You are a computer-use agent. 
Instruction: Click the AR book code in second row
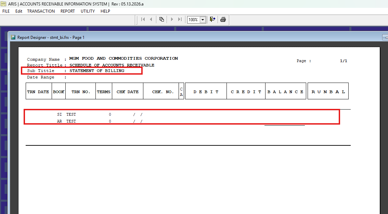[x=60, y=122]
